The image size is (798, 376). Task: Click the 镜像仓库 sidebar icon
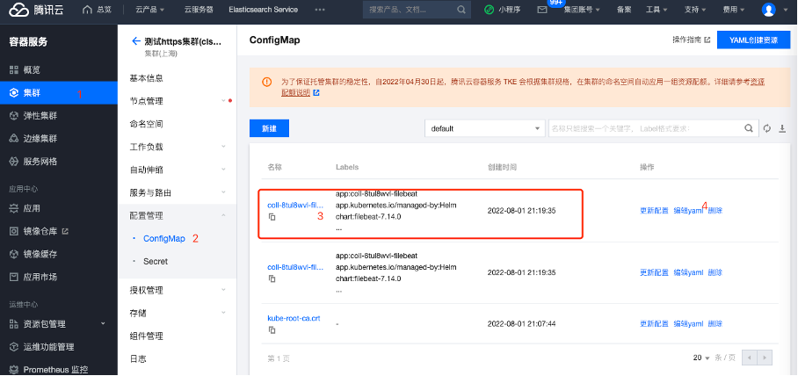click(14, 232)
